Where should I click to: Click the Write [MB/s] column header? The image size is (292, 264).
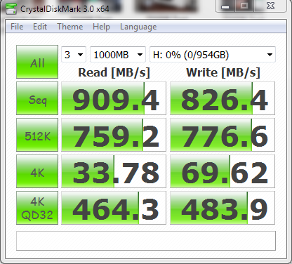click(223, 72)
